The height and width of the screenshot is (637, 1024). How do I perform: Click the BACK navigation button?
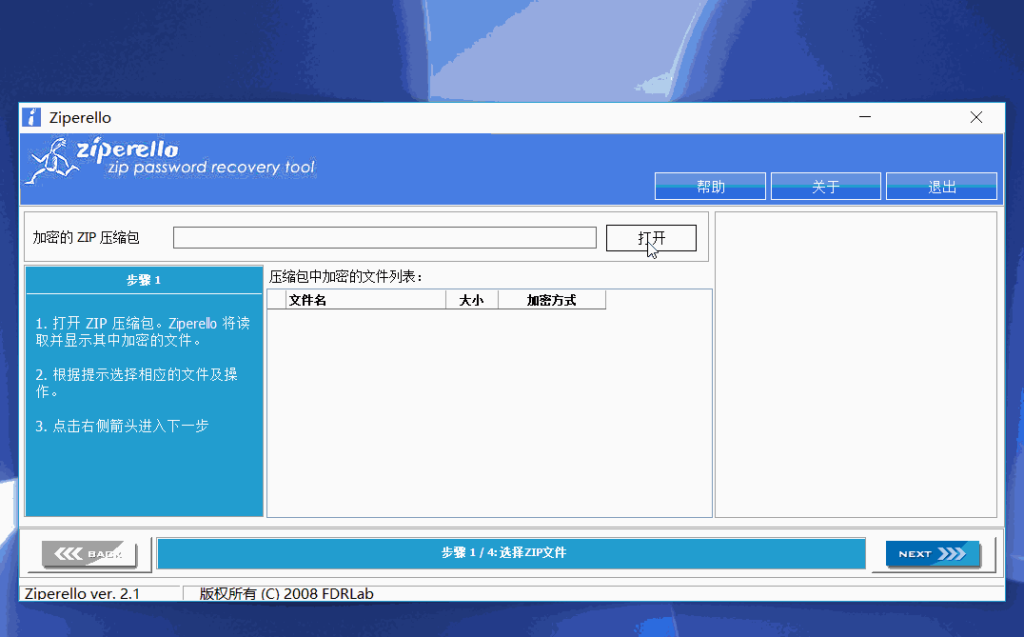[x=89, y=554]
